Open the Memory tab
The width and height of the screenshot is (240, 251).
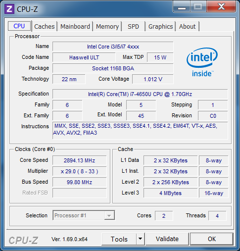pyautogui.click(x=107, y=26)
